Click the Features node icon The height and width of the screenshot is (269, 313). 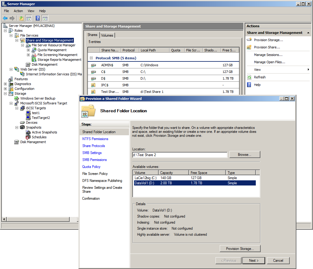11,79
